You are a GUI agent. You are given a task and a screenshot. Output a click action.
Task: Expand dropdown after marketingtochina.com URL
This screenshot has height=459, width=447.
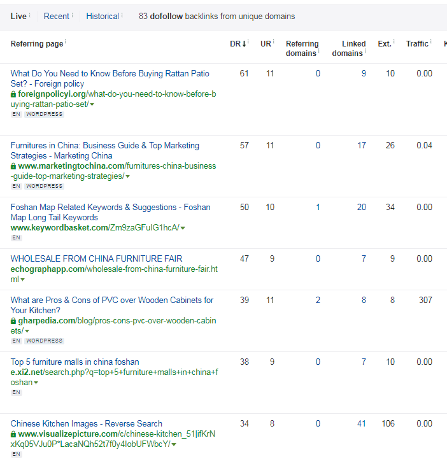click(127, 177)
